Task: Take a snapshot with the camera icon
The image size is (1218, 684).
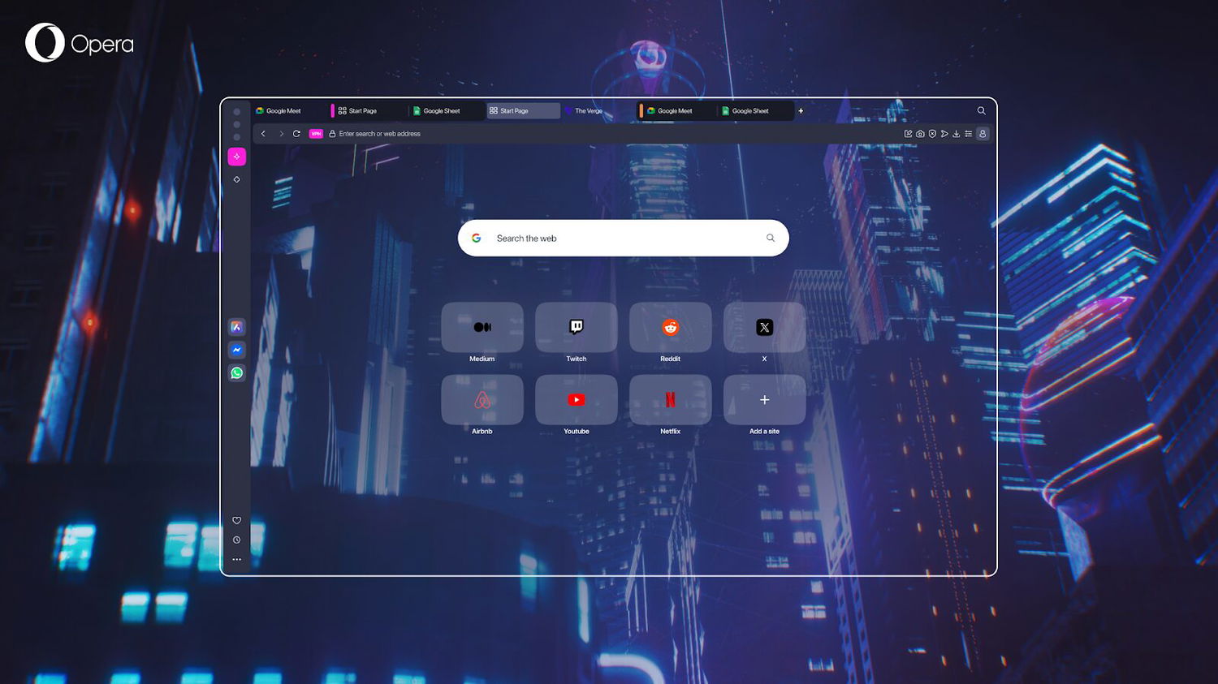Action: tap(920, 134)
